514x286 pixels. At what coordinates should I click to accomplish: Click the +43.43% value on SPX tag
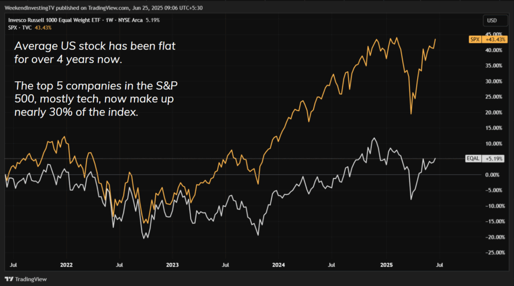[495, 39]
